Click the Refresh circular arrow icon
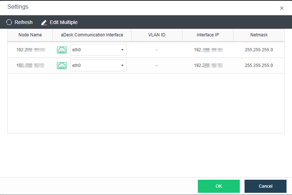The width and height of the screenshot is (292, 195). tap(9, 23)
